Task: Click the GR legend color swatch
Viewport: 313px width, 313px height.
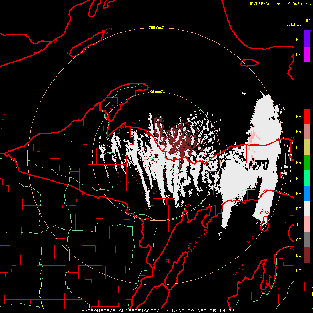Action: point(307,131)
